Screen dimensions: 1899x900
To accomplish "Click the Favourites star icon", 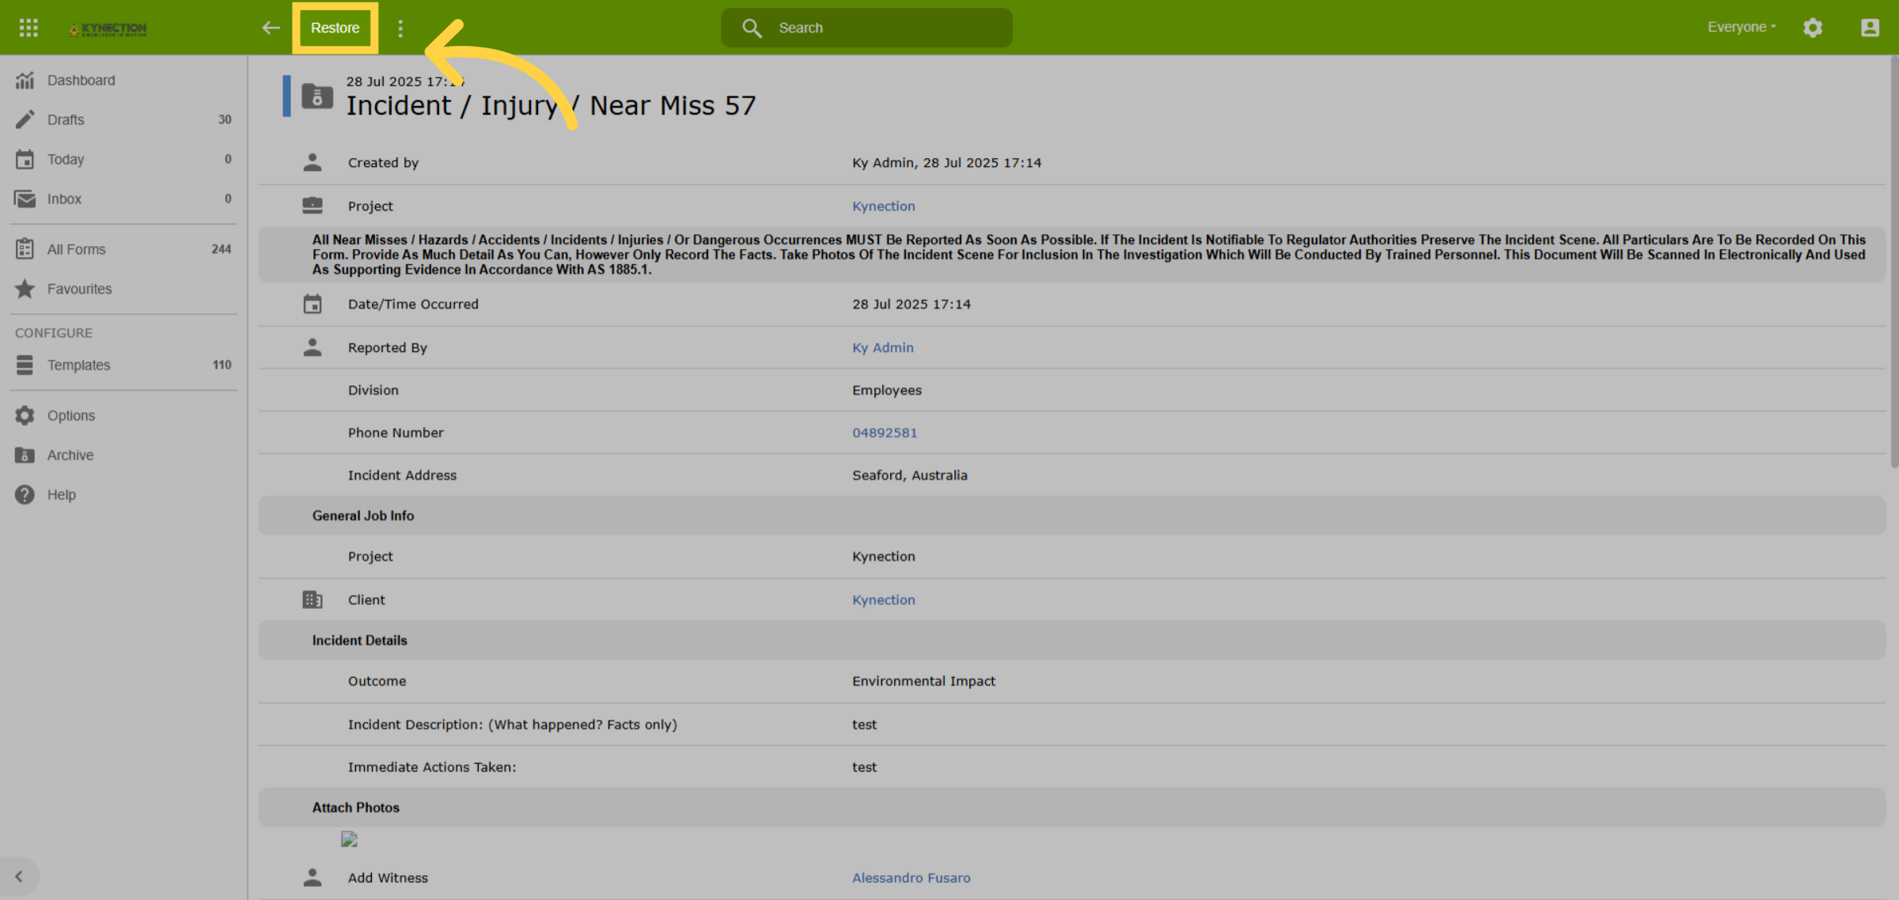I will [25, 289].
